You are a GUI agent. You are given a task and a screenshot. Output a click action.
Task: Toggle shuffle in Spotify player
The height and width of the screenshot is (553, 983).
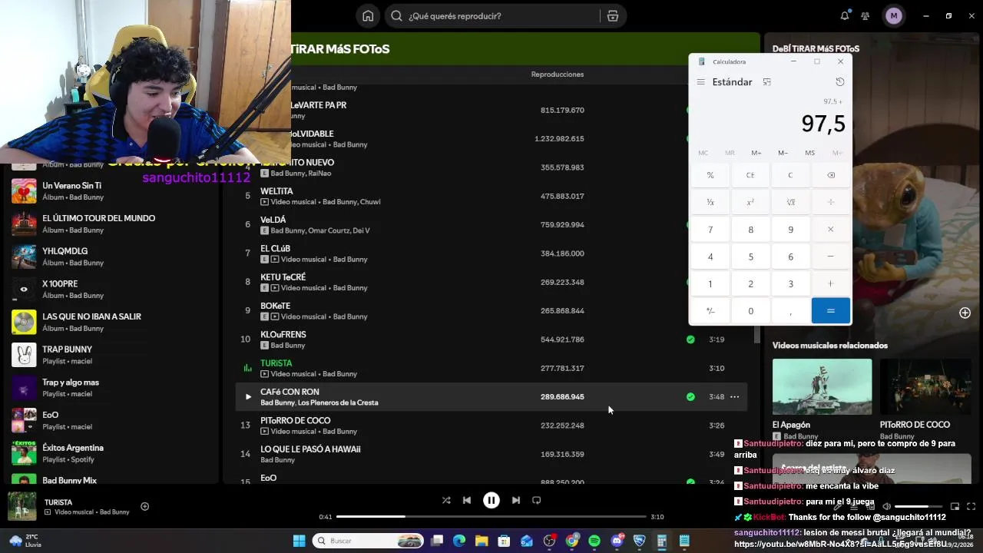click(x=446, y=500)
